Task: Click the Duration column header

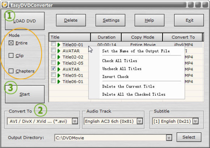Action: point(106,37)
